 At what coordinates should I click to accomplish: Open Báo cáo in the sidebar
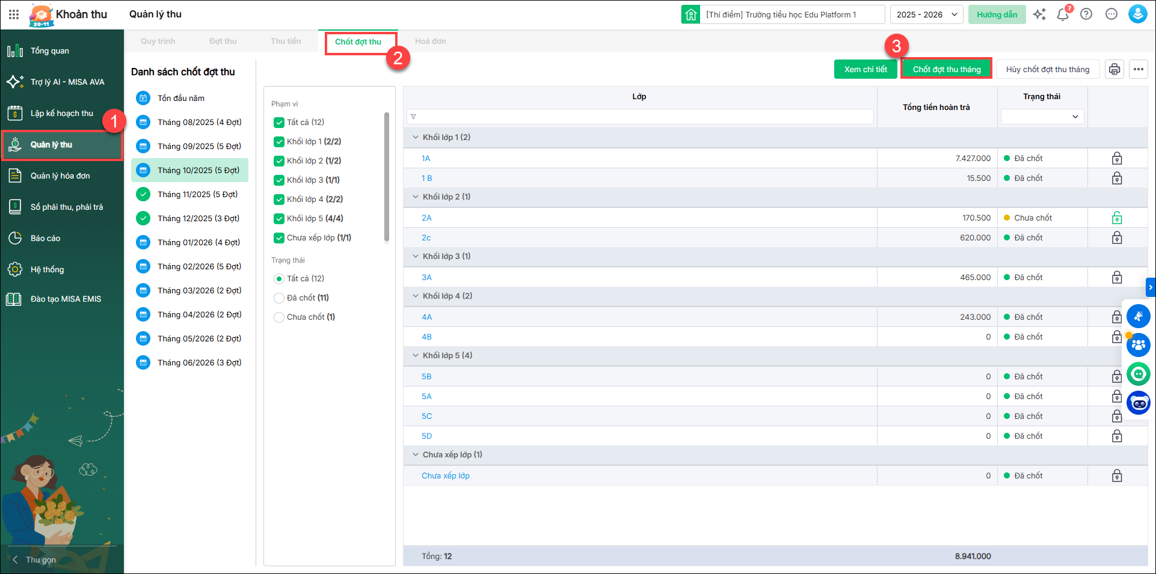[x=45, y=239]
